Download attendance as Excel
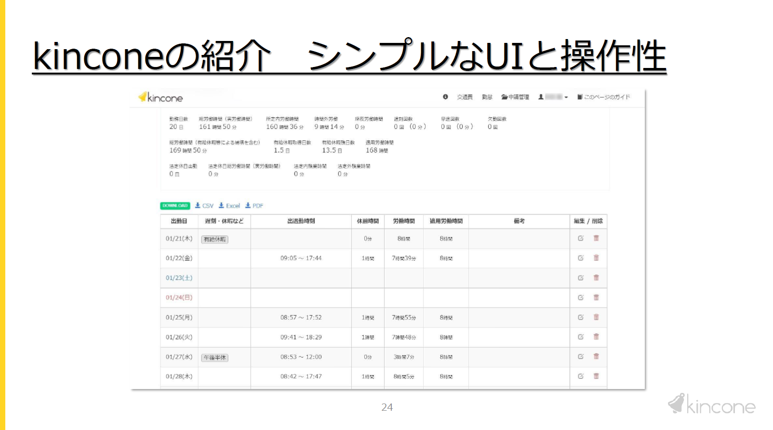The image size is (773, 430). (x=229, y=206)
